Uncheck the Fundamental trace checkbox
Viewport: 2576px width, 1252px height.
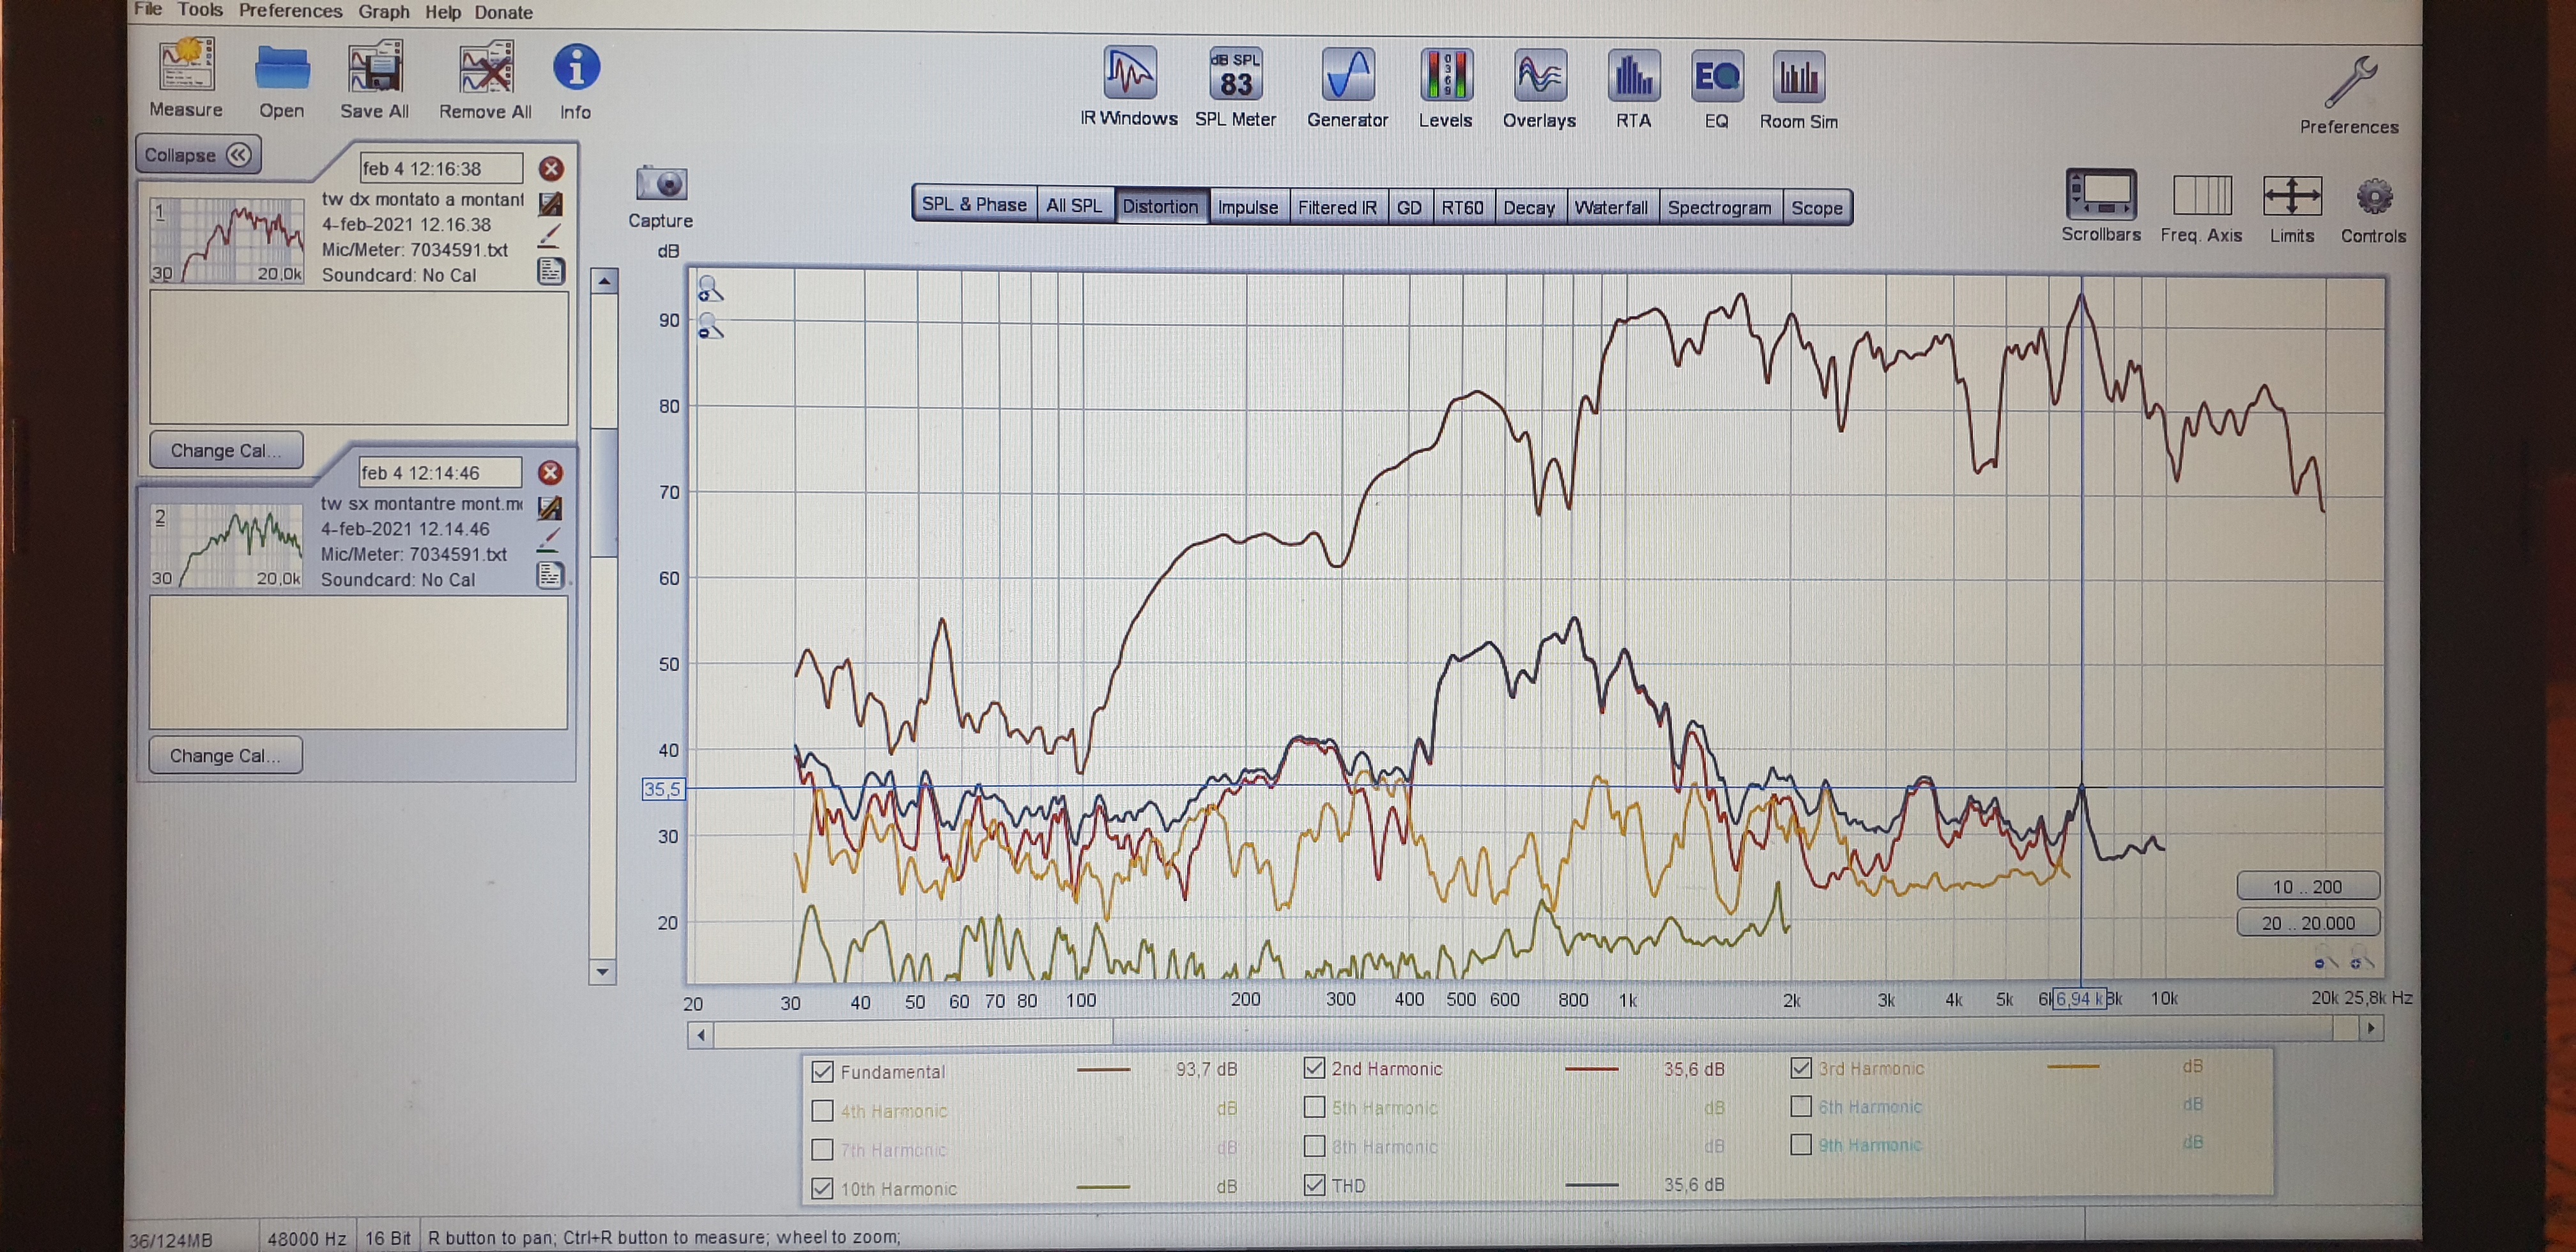(822, 1071)
